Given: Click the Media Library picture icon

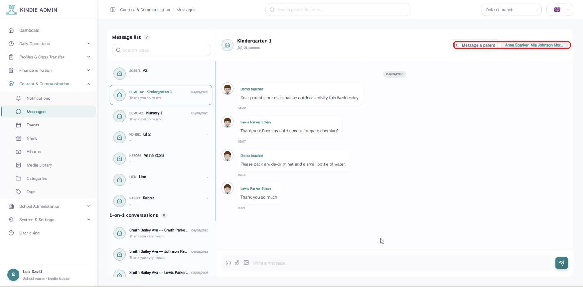Looking at the screenshot, I should [x=19, y=165].
